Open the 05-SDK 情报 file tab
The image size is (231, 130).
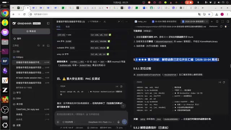164,22
